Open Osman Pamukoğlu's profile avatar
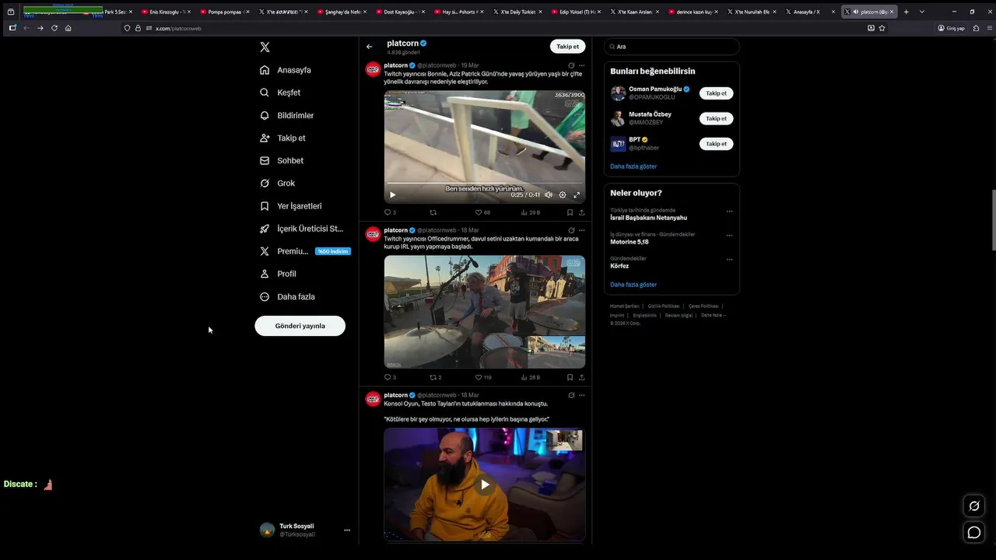Screen dimensions: 996x560 618,93
